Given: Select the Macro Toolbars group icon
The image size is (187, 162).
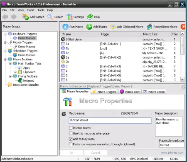Looking at the screenshot, I should [10, 59].
